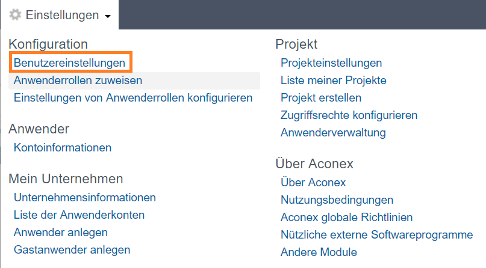
Task: Select Gastanwender anlegen
Action: pyautogui.click(x=72, y=250)
